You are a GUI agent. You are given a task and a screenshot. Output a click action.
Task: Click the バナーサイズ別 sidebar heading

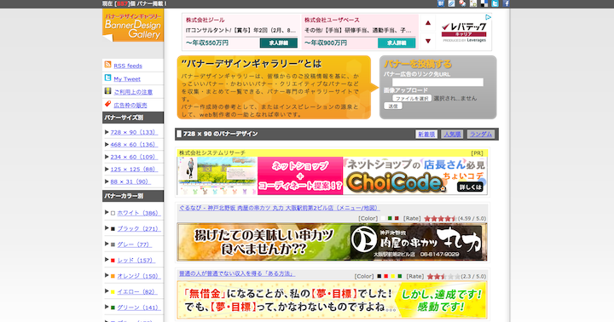[133, 118]
